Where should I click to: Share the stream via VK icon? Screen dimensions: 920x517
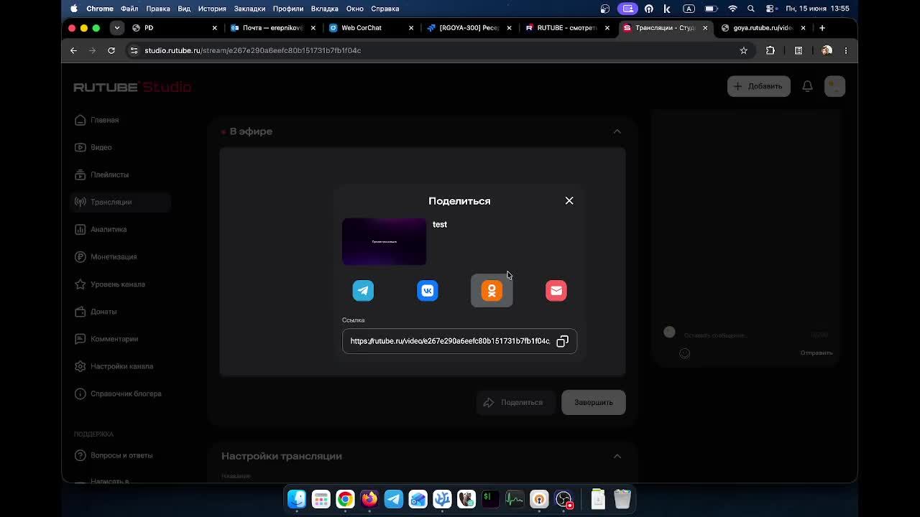click(428, 290)
